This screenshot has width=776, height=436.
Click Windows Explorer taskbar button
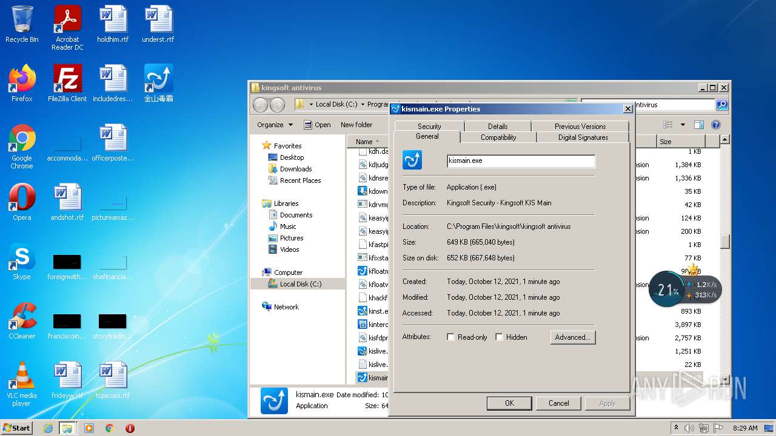[x=67, y=428]
